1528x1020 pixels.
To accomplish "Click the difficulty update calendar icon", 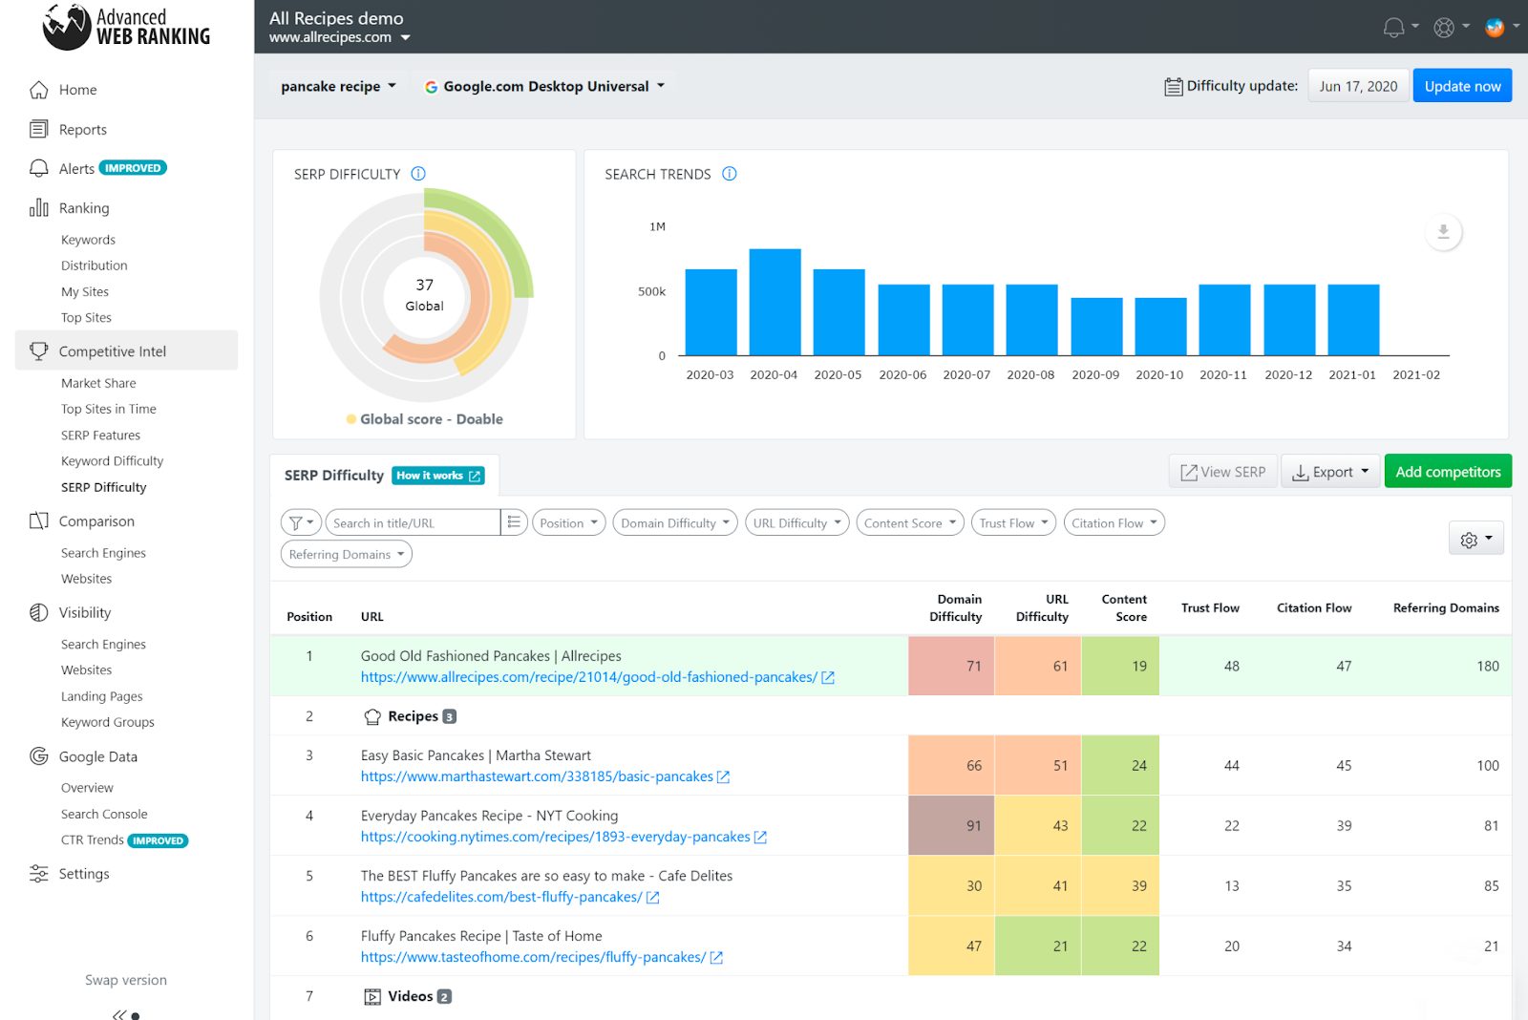I will point(1174,87).
